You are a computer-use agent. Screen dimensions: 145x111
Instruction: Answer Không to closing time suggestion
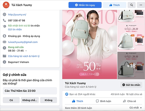pos(48,100)
